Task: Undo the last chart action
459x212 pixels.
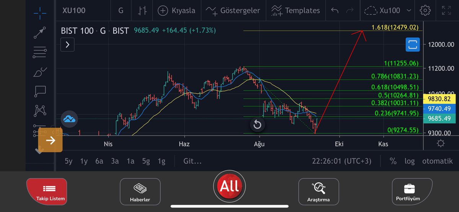Action: pyautogui.click(x=335, y=10)
